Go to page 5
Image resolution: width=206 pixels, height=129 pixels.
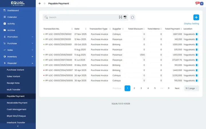point(155,88)
